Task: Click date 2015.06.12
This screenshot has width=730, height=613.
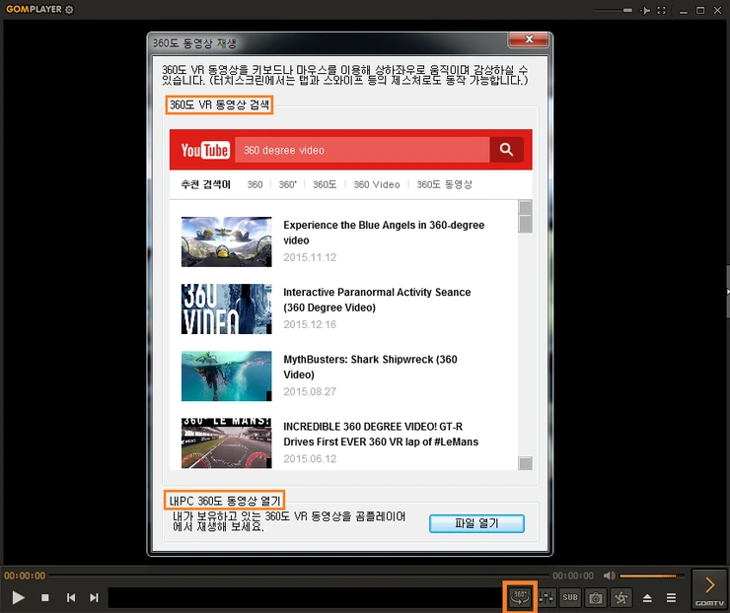Action: (x=310, y=458)
